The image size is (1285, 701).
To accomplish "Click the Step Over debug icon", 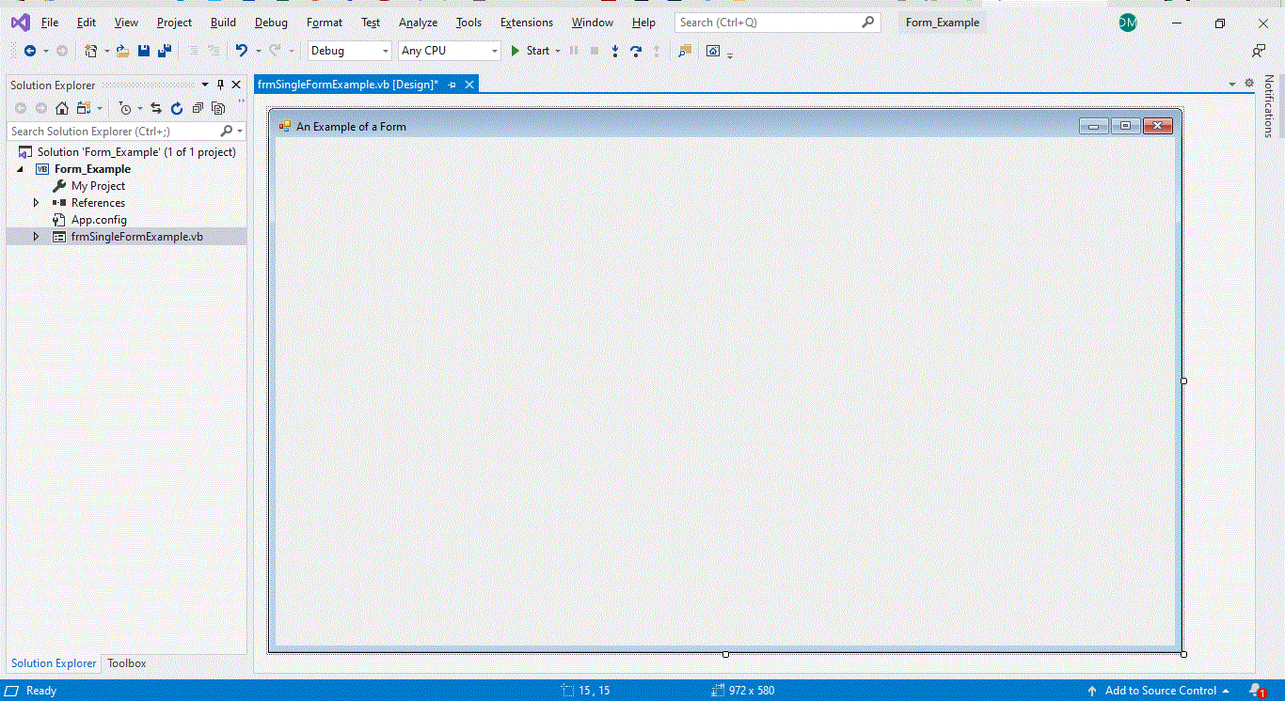I will click(636, 51).
